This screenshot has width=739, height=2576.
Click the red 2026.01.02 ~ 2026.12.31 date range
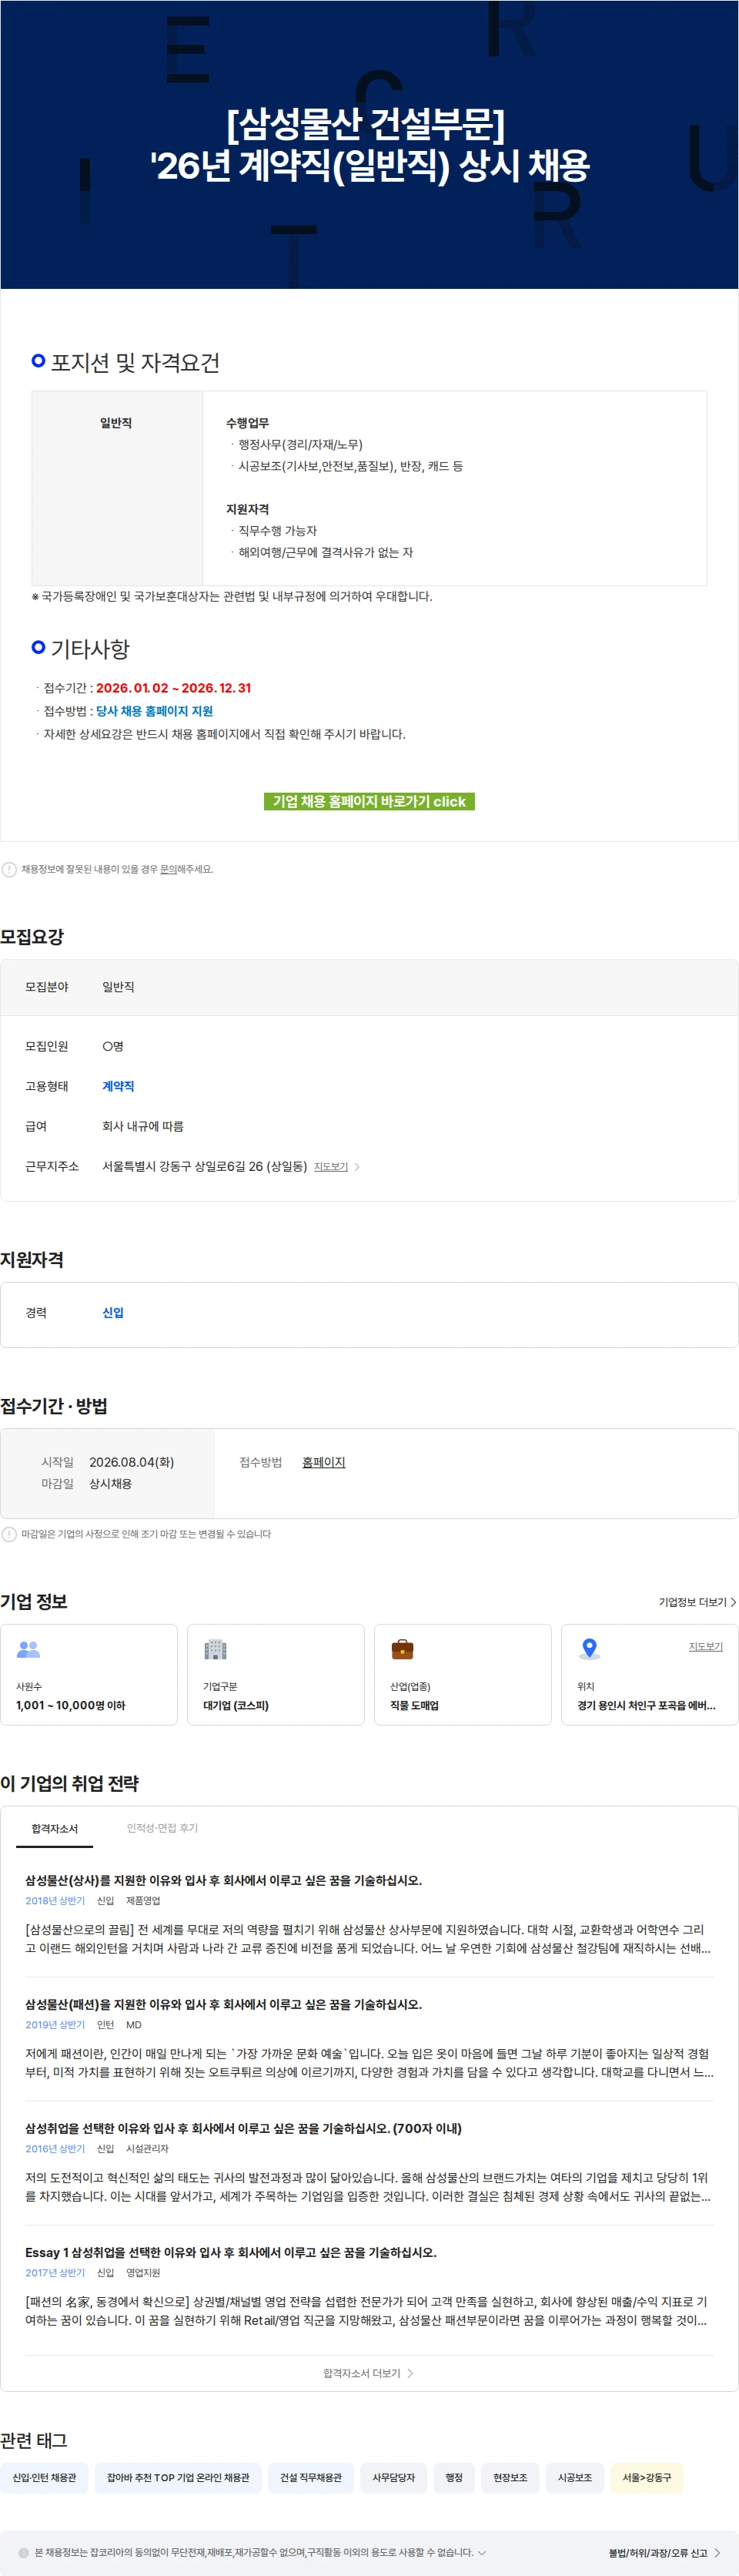[172, 688]
